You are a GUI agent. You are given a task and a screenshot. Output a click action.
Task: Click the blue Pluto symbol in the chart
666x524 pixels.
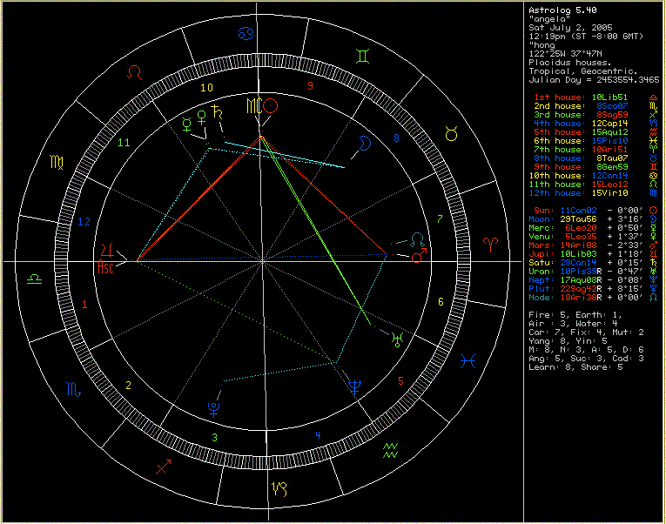coord(213,409)
